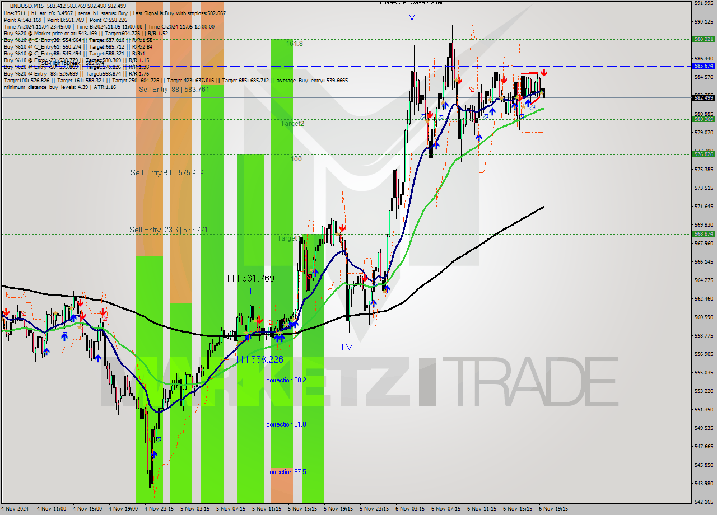Click the 590.125 price axis label
The height and width of the screenshot is (515, 717).
tap(704, 21)
